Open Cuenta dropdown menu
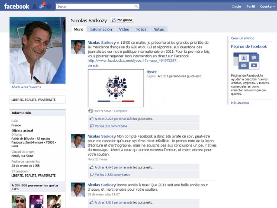 pyautogui.click(x=267, y=6)
